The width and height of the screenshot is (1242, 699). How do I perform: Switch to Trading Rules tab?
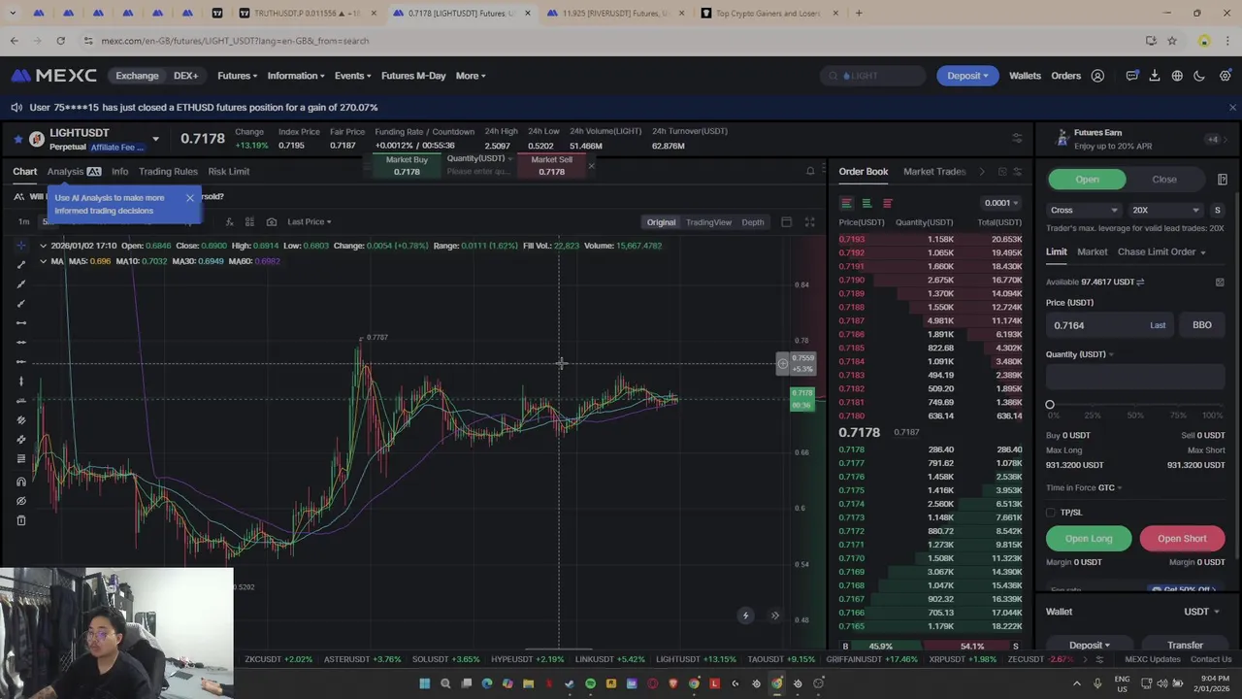tap(168, 172)
